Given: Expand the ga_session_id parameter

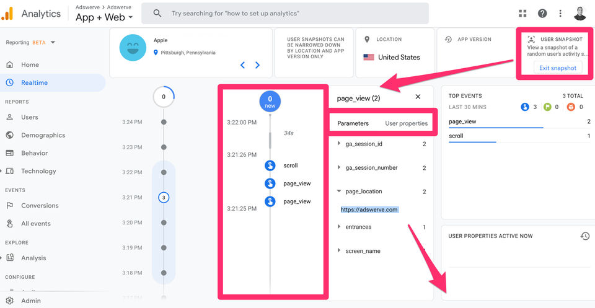Looking at the screenshot, I should (x=339, y=144).
